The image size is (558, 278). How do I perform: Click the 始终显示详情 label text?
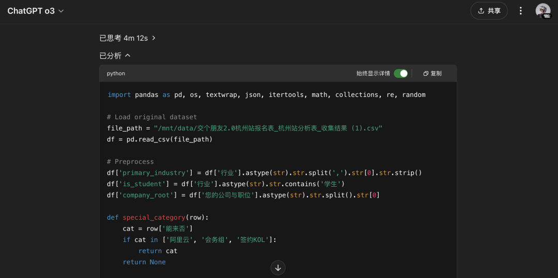tap(374, 73)
